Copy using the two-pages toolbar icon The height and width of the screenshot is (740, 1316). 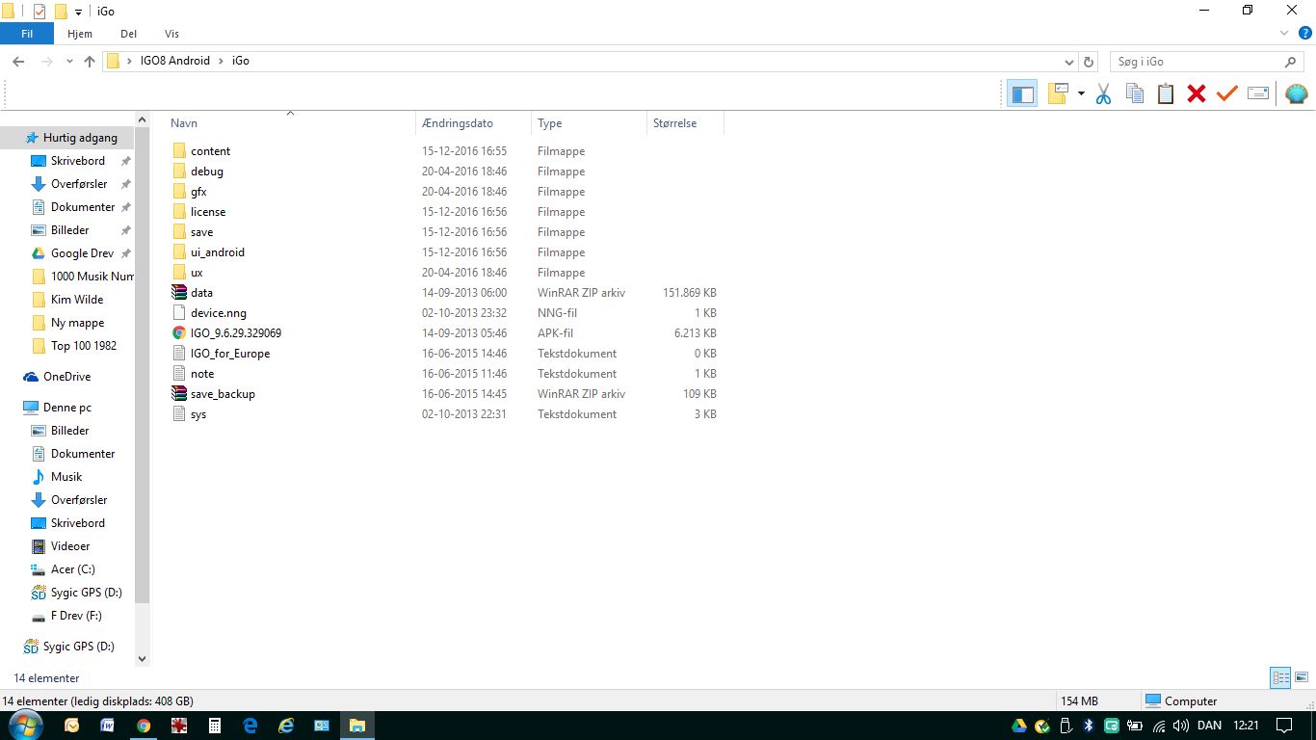[1135, 93]
